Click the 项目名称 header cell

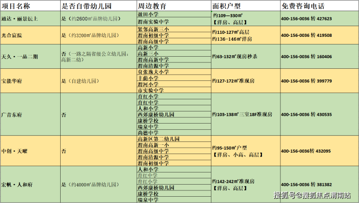(31, 6)
